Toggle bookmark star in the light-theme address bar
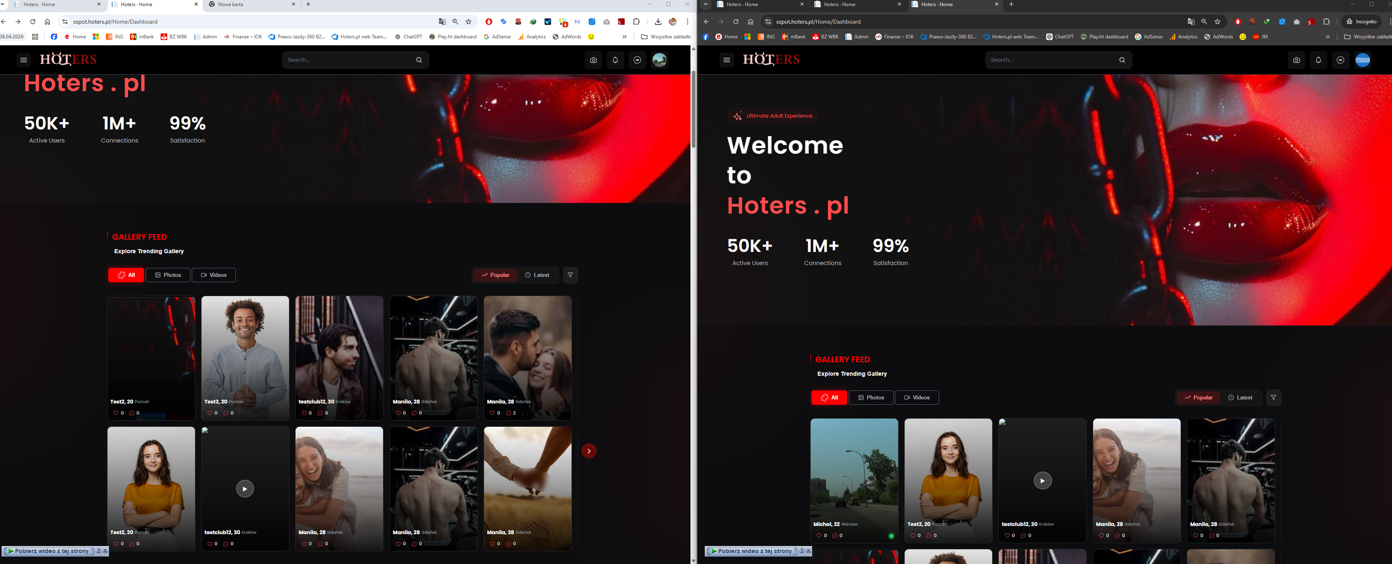 (468, 22)
